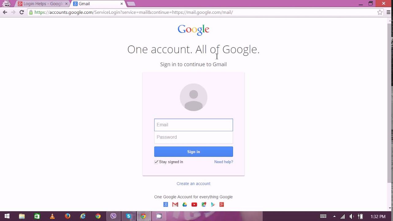Close the Gmail tab

122,4
